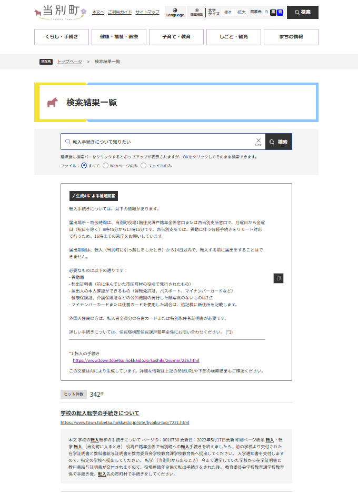Open the 閲覧補助 viewing aid eye icon
358x494 pixels.
[197, 12]
